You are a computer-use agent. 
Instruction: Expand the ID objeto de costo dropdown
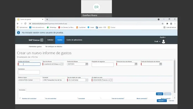point(111,80)
